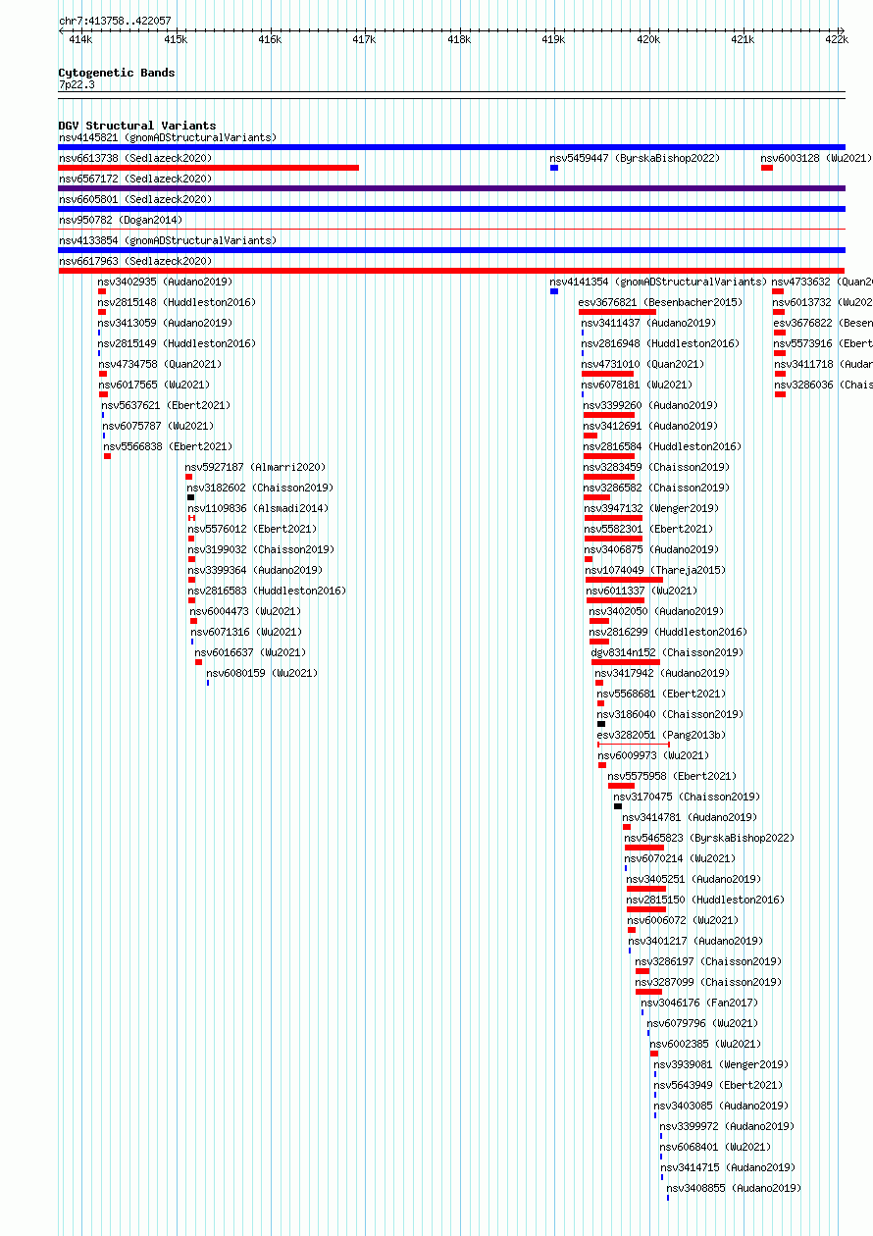
Task: Open nsv3182602 (Chaisson2019) label
Action: coord(260,488)
